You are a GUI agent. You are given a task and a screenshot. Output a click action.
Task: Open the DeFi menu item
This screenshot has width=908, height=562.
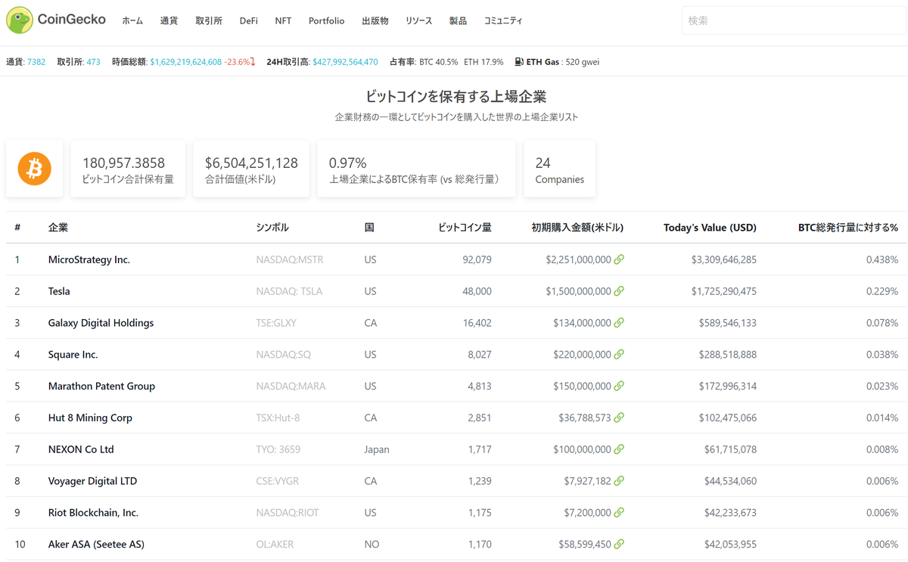(249, 21)
